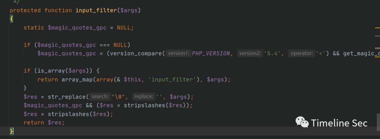Image resolution: width=380 pixels, height=139 pixels.
Task: Click the 'version2:' inlay hint
Action: point(250,53)
